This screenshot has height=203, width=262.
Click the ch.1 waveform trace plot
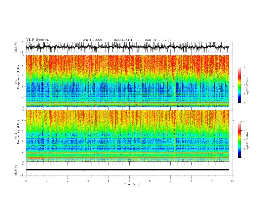pos(127,47)
